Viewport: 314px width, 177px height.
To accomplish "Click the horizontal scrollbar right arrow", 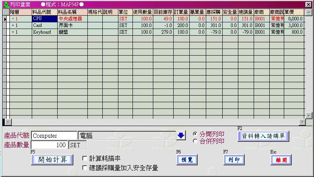I will tap(302, 122).
